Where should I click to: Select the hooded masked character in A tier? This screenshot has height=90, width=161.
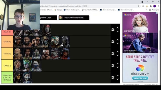pyautogui.click(x=65, y=42)
